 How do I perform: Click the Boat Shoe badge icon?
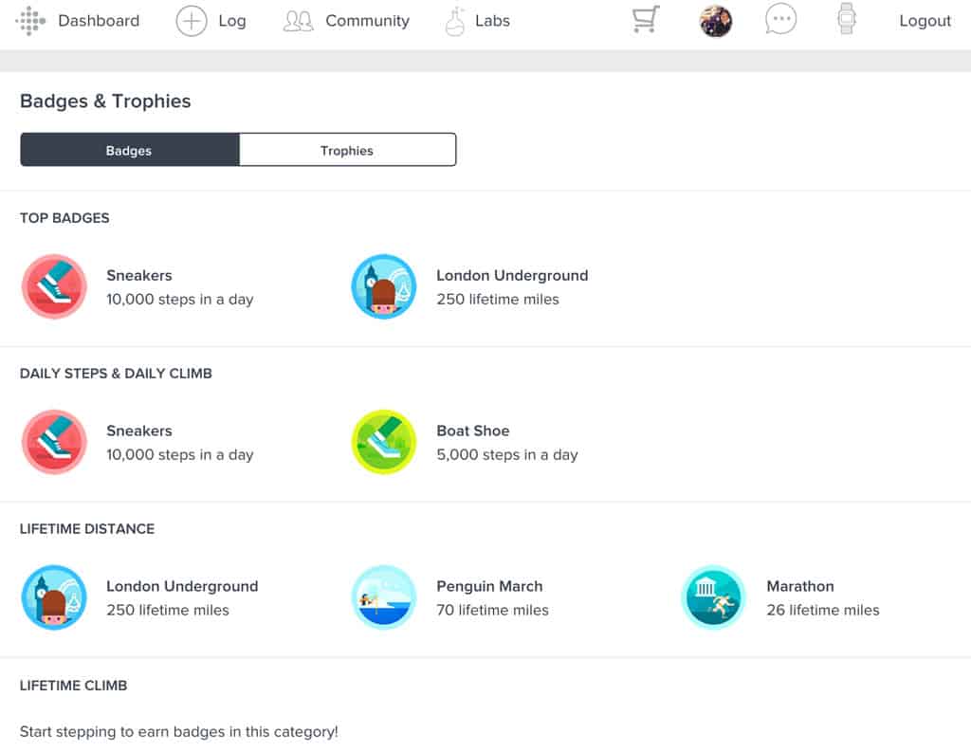[383, 442]
